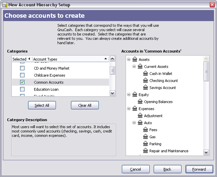Select Savings Account in accounts tree
217x177 pixels.
tap(163, 88)
